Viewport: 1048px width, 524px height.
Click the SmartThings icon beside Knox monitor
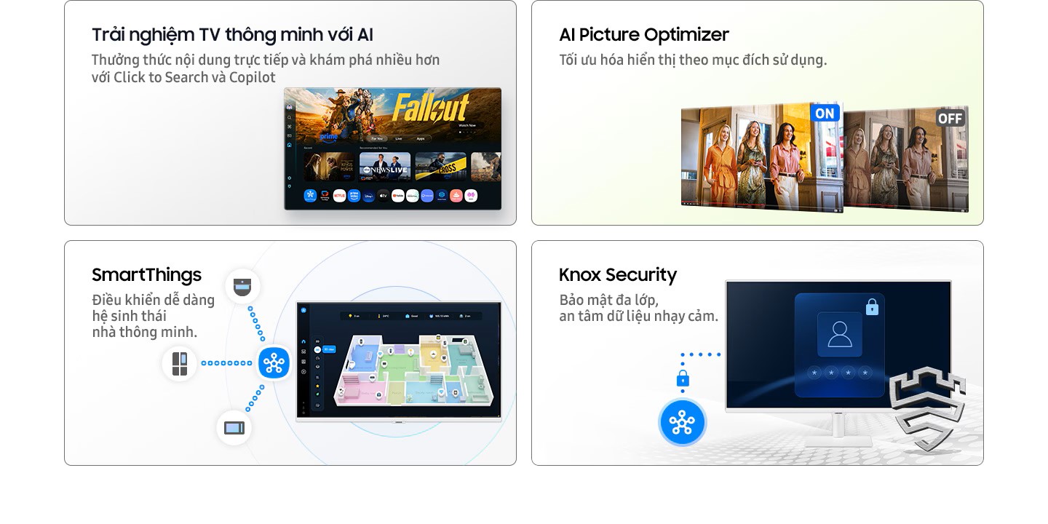(682, 423)
